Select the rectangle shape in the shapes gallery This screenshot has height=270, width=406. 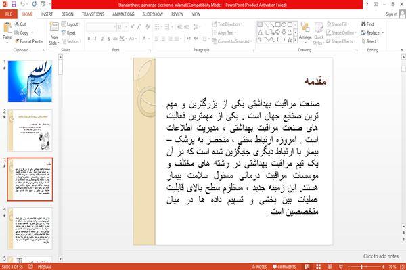pyautogui.click(x=278, y=25)
